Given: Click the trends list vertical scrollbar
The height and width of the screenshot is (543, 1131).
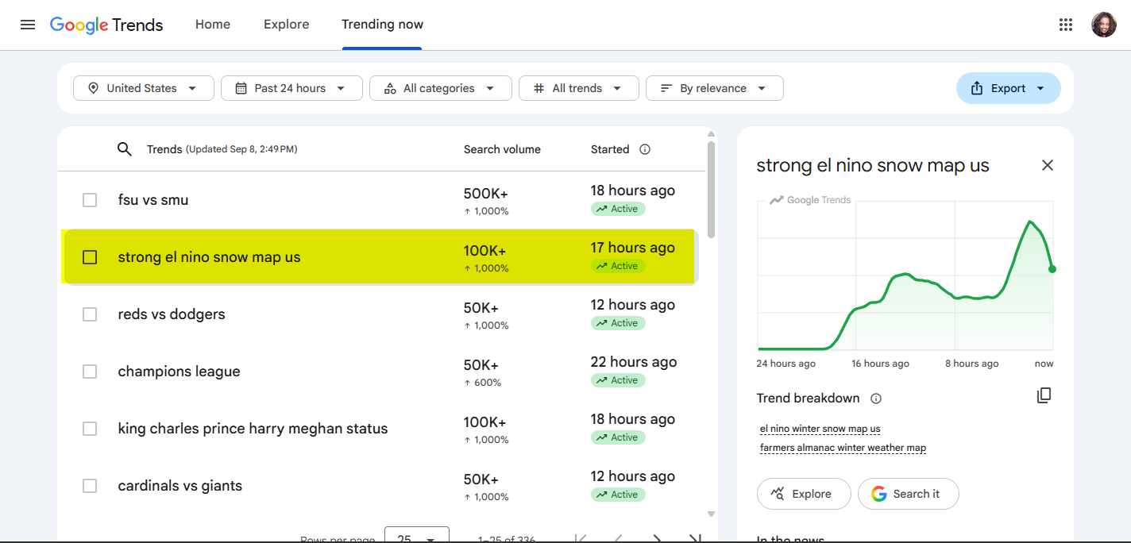Looking at the screenshot, I should [711, 189].
